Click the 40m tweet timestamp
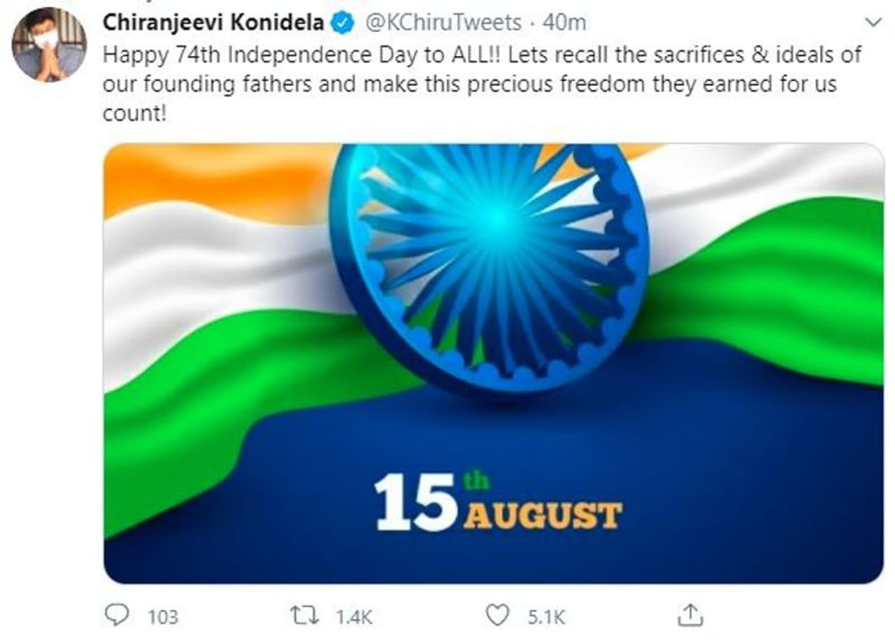895x640 pixels. coord(564,23)
